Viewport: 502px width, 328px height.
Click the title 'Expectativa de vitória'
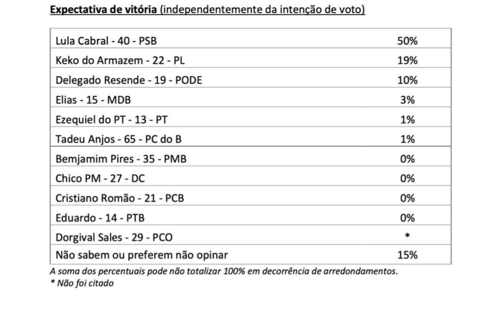click(103, 10)
